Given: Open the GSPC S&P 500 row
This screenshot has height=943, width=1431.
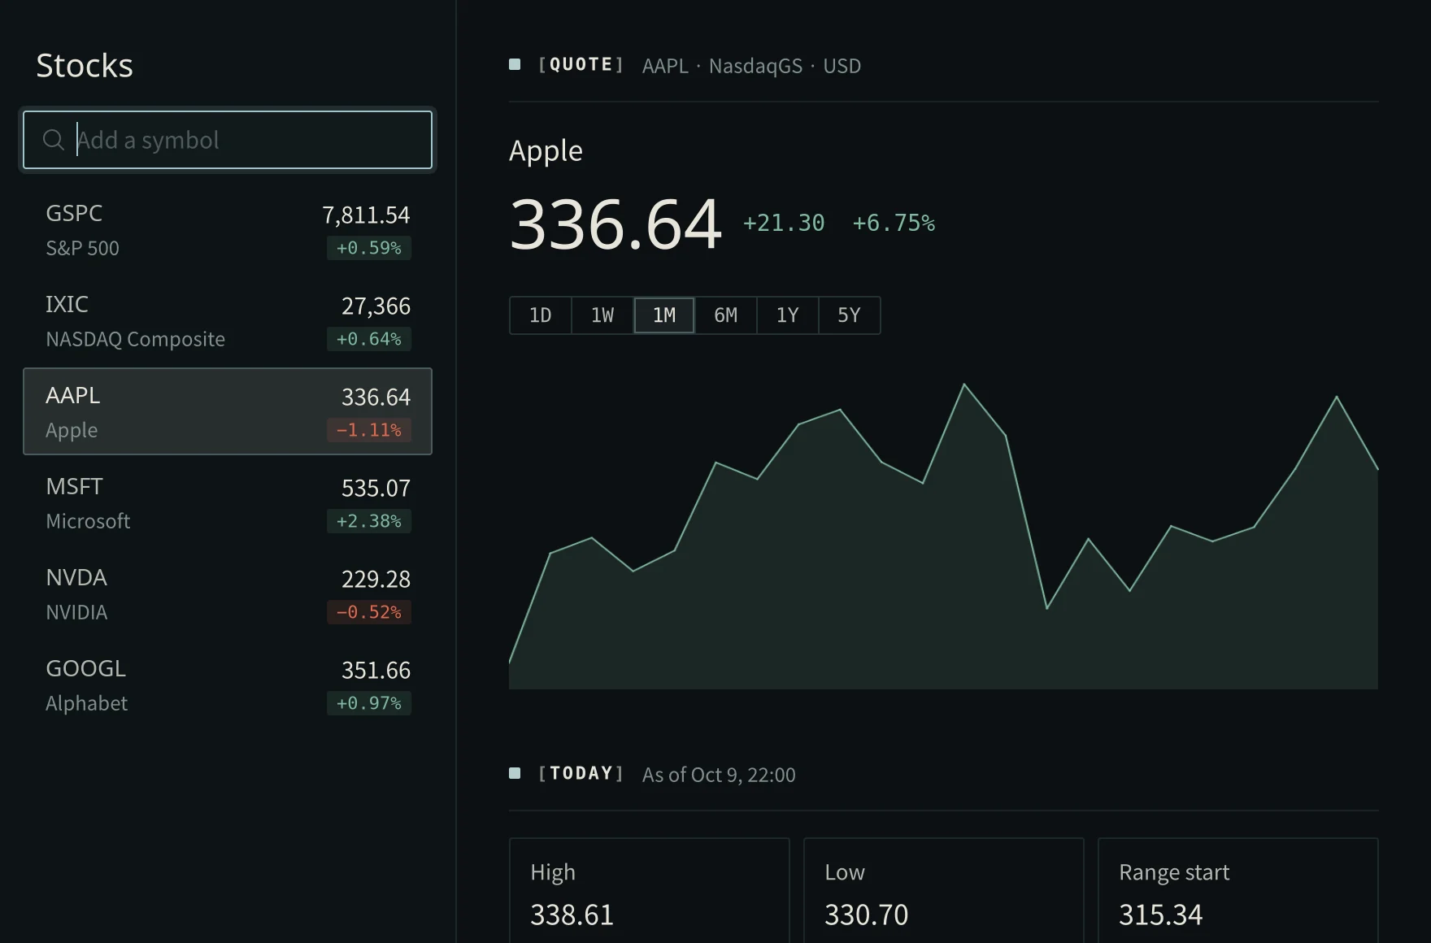Looking at the screenshot, I should click(x=228, y=229).
